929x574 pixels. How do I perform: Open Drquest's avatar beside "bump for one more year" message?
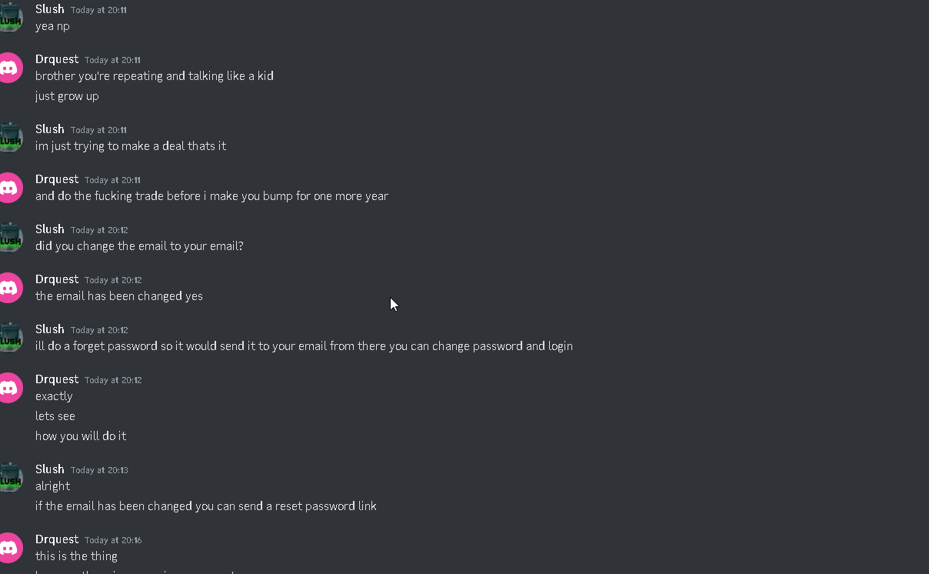click(x=8, y=188)
